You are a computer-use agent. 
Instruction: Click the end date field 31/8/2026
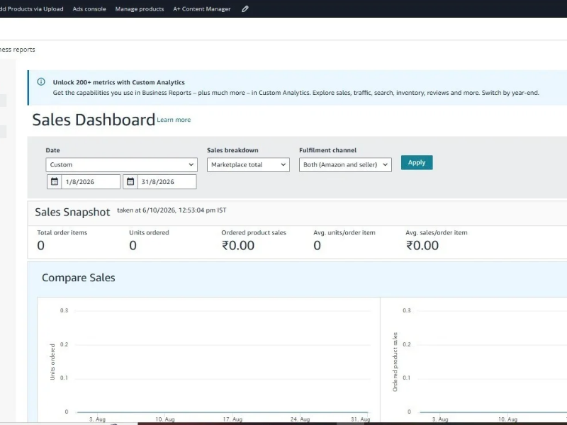point(167,182)
